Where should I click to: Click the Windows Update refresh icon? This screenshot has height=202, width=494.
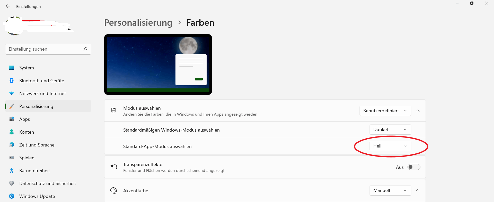click(12, 196)
